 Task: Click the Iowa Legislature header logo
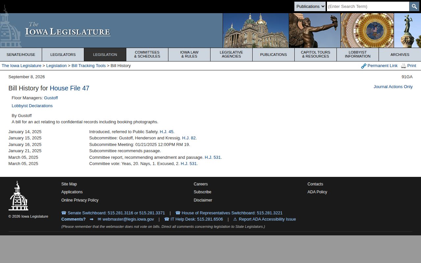point(67,29)
